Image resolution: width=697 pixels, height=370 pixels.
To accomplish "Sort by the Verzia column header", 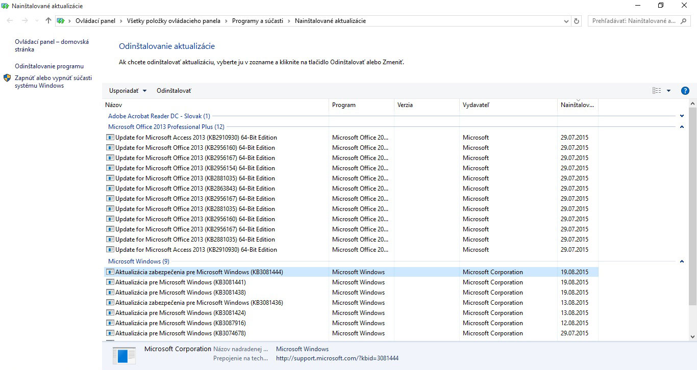I will [x=427, y=105].
